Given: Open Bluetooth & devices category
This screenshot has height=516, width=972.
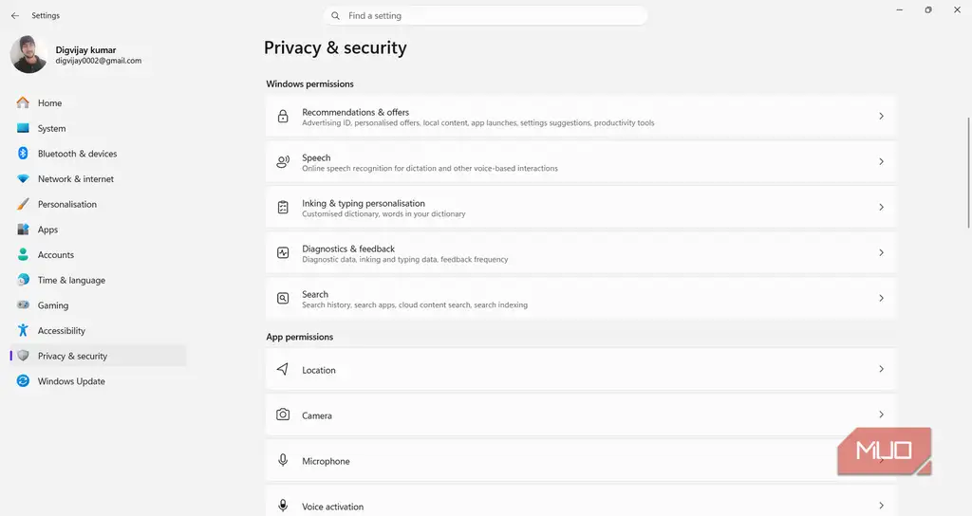Looking at the screenshot, I should click(x=98, y=154).
